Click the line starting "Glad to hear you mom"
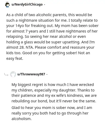Image resolution: width=105 pixels, height=128 pixels. click(x=52, y=108)
